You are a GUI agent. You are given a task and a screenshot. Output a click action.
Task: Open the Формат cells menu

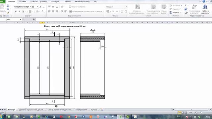coord(175,13)
